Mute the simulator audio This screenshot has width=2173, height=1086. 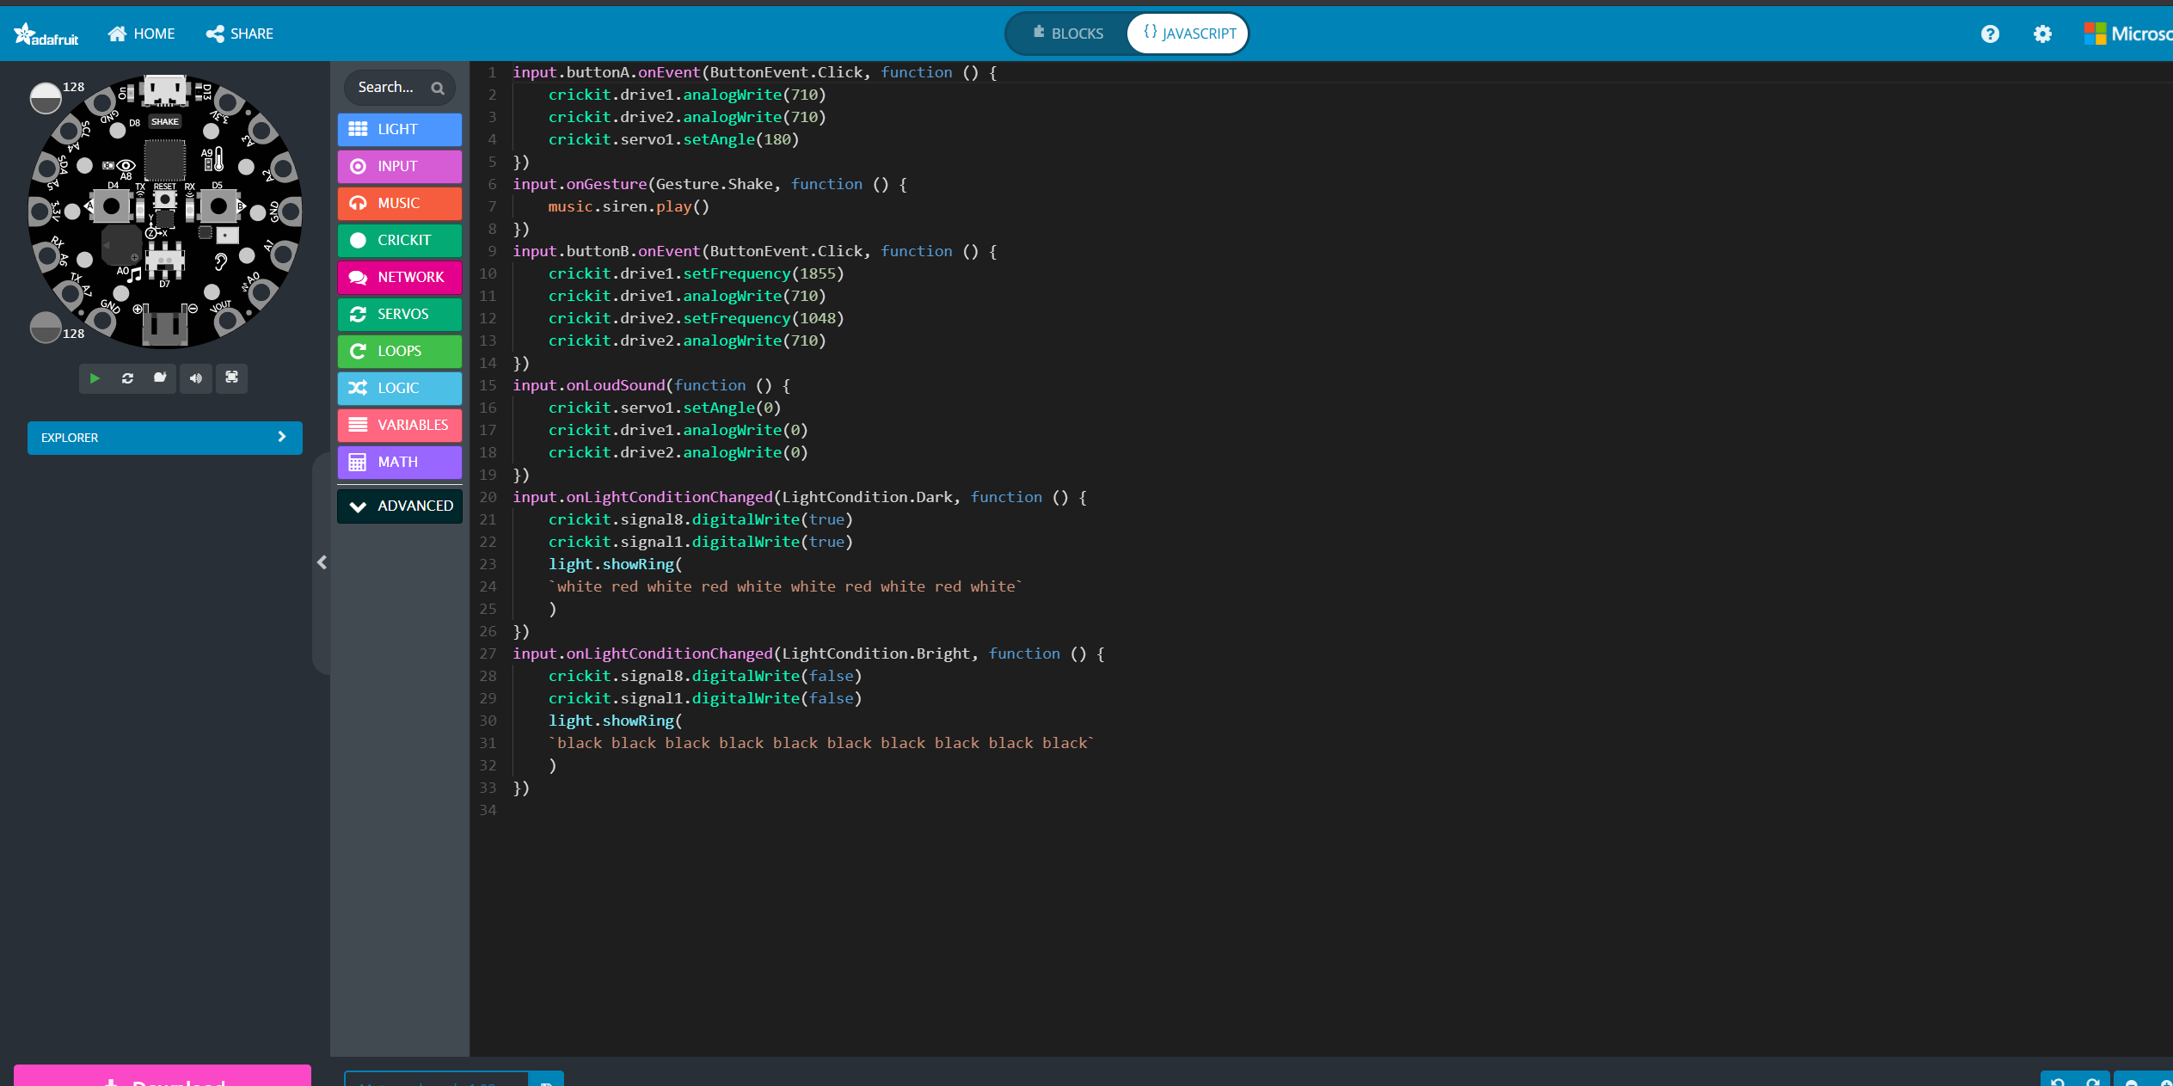coord(196,378)
